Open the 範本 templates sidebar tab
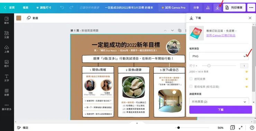Image resolution: width=256 pixels, height=131 pixels. click(x=7, y=20)
